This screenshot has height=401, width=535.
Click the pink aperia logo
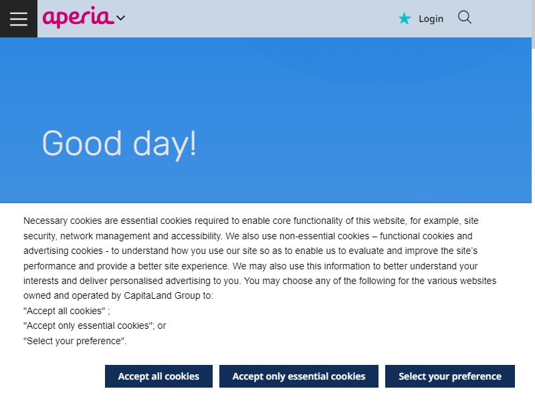coord(78,17)
